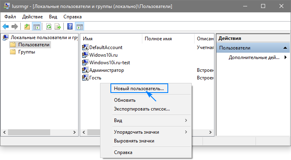Click Экспортировать список... context menu entry

[x=142, y=109]
